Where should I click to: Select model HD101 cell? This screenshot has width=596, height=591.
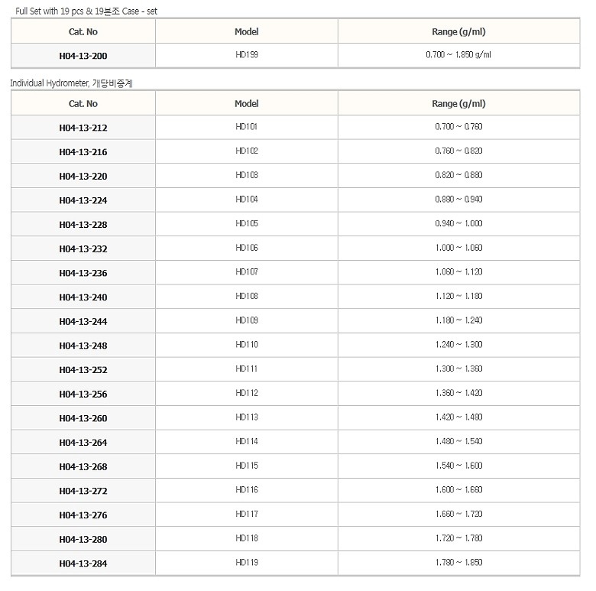pyautogui.click(x=247, y=127)
